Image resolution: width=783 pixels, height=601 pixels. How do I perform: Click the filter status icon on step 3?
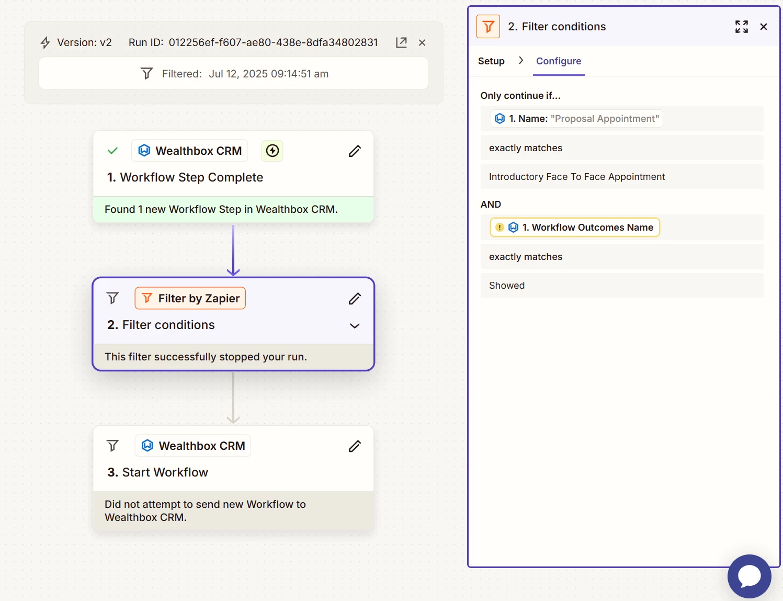click(112, 446)
